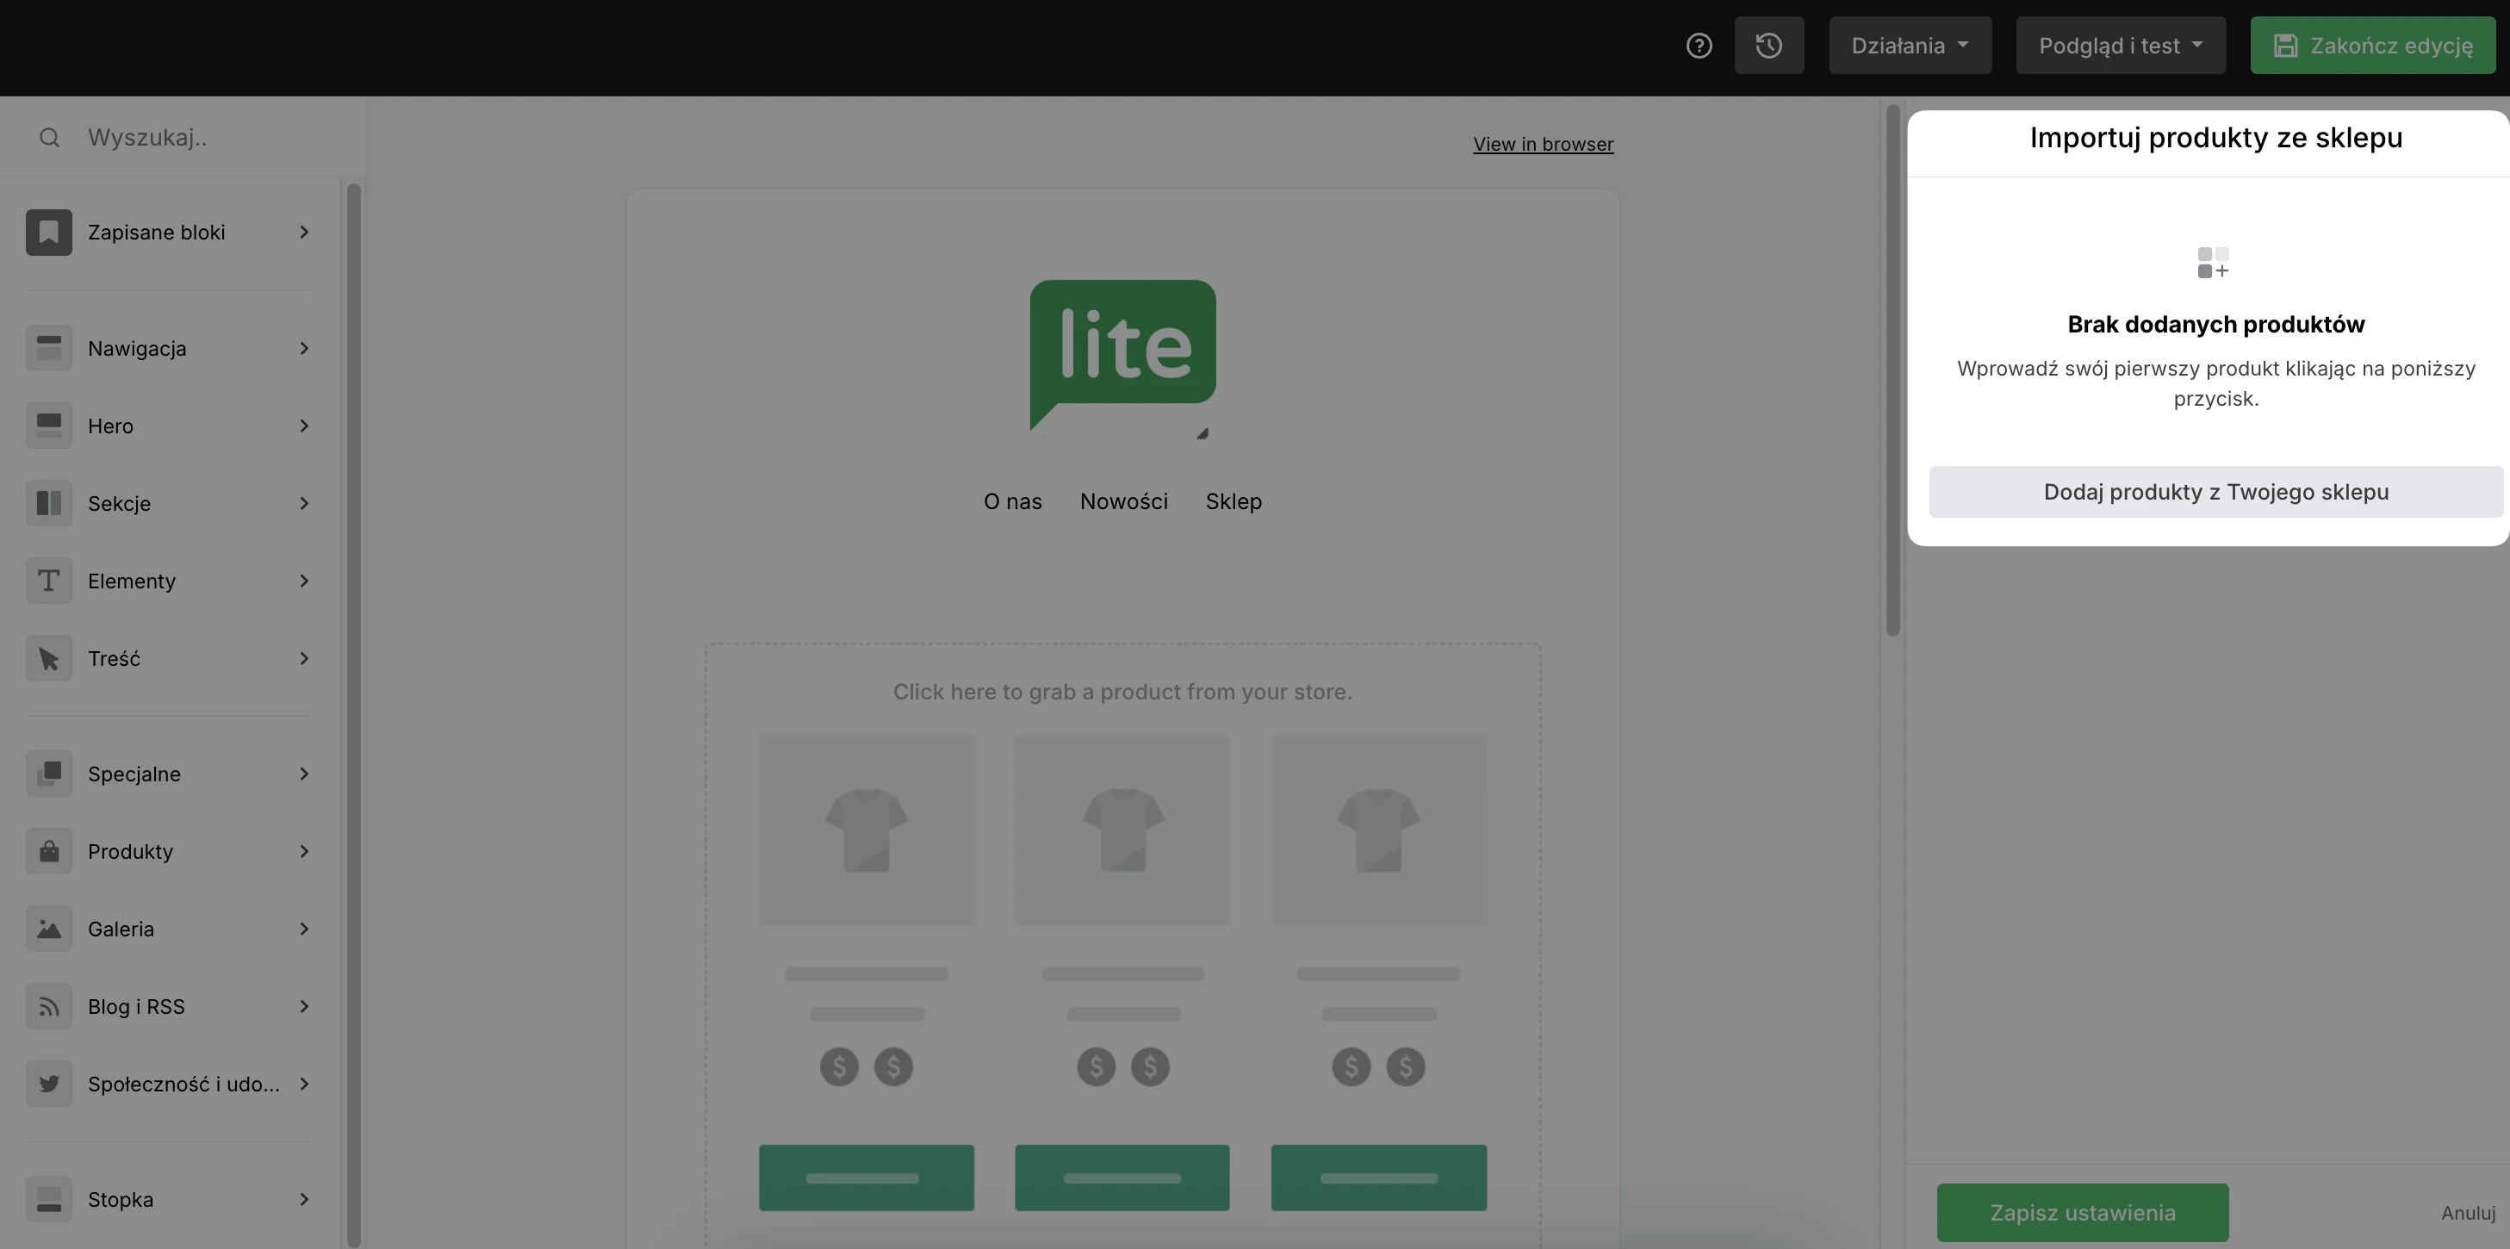This screenshot has width=2510, height=1249.
Task: Click Zakończ edycję button
Action: tap(2372, 46)
